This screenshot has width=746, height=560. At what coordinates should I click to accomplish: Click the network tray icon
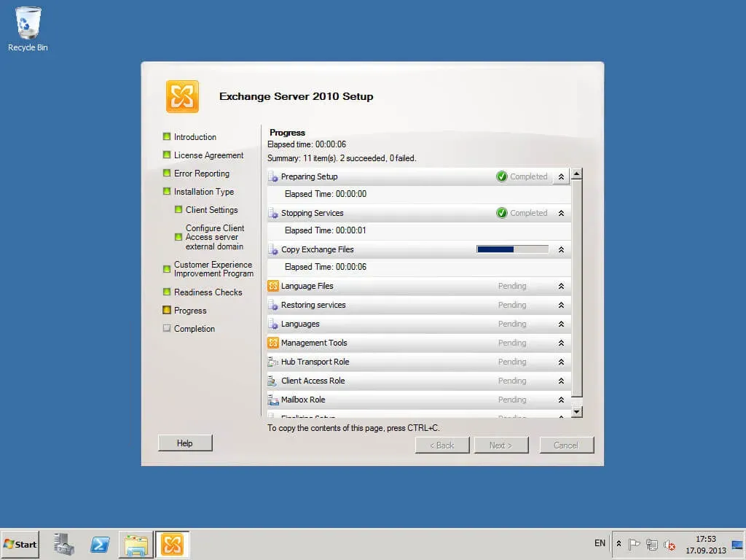[x=652, y=544]
